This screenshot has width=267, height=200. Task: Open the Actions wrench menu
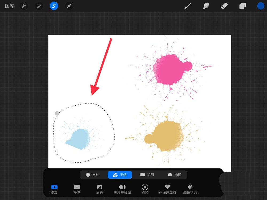[x=24, y=6]
